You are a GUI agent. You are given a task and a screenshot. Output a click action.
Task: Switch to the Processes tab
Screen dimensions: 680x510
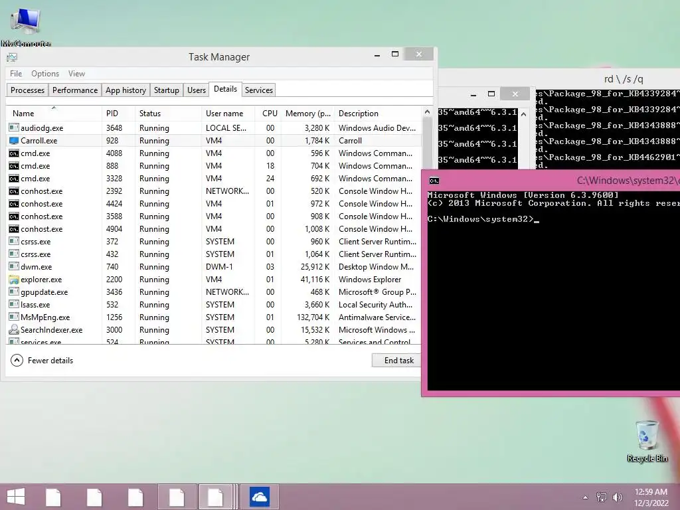click(x=27, y=90)
